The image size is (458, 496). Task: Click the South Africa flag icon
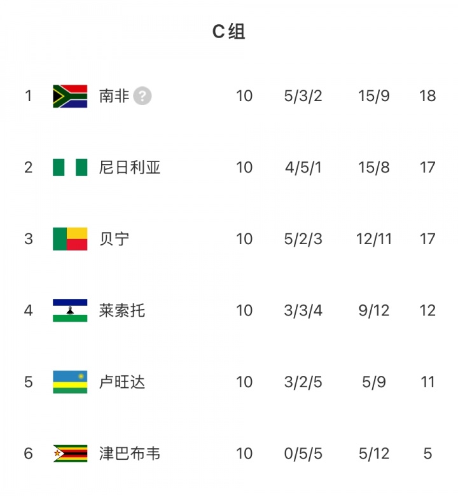click(x=70, y=96)
